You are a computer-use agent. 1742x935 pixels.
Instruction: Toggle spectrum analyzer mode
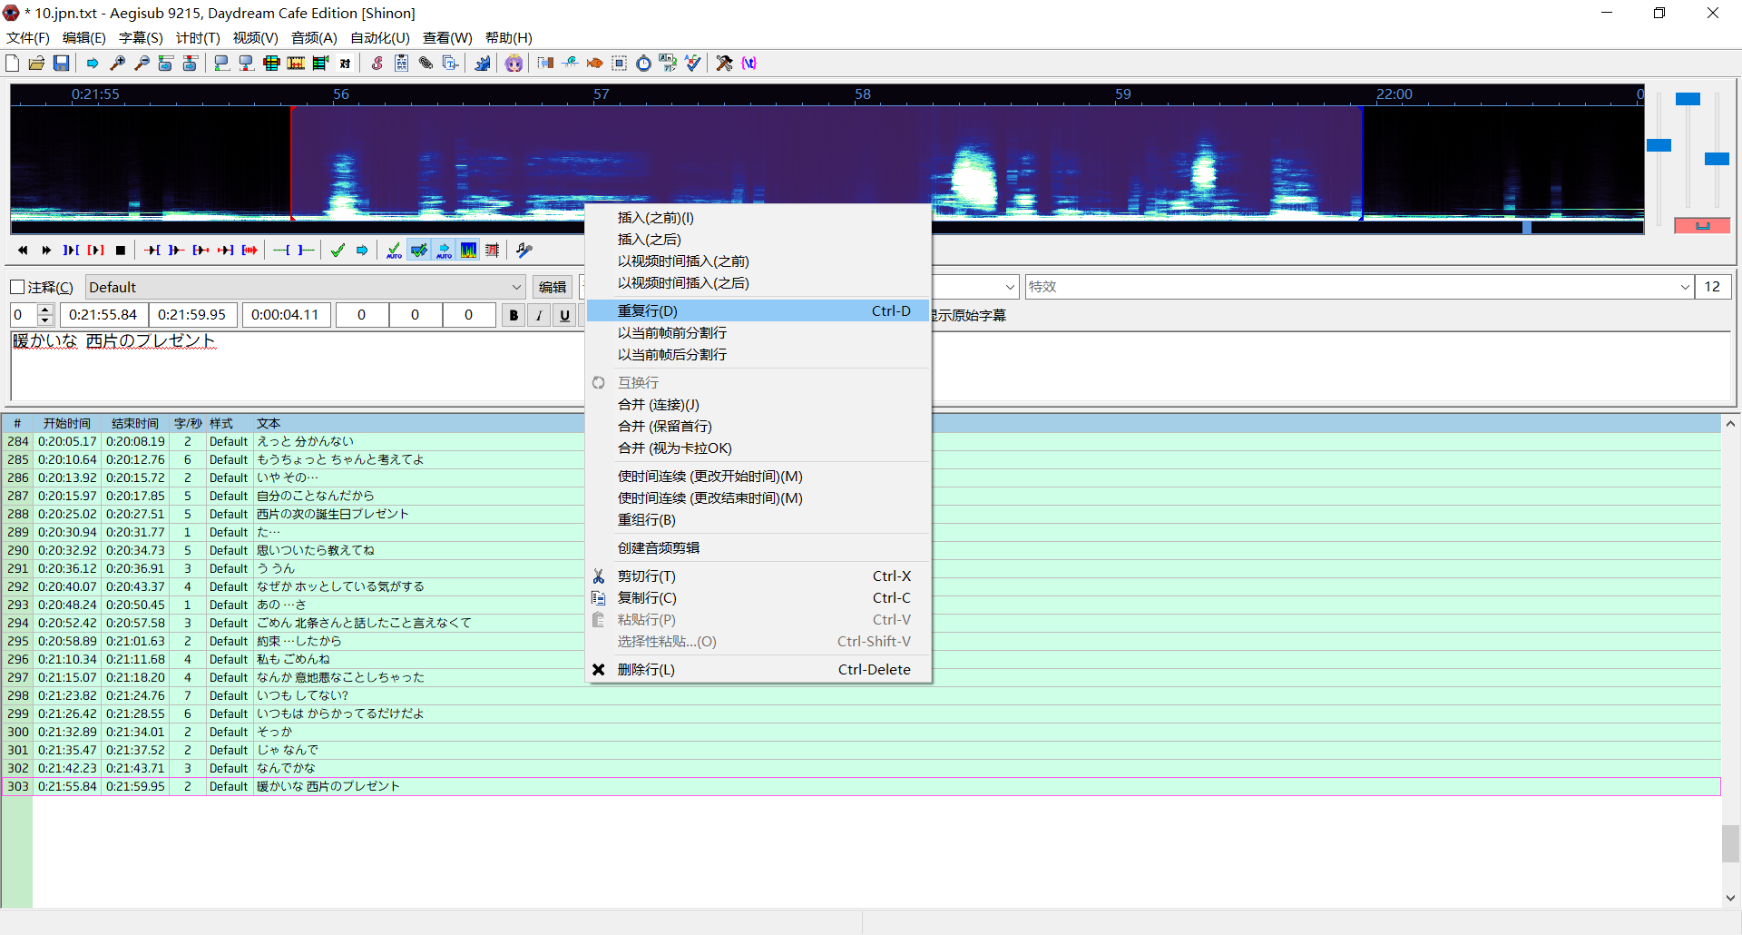[468, 251]
